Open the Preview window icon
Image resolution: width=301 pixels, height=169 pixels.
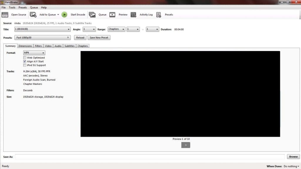[112, 14]
